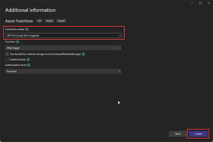Click the info icon next to Functions worker
213x142 pixels.
coord(27,29)
